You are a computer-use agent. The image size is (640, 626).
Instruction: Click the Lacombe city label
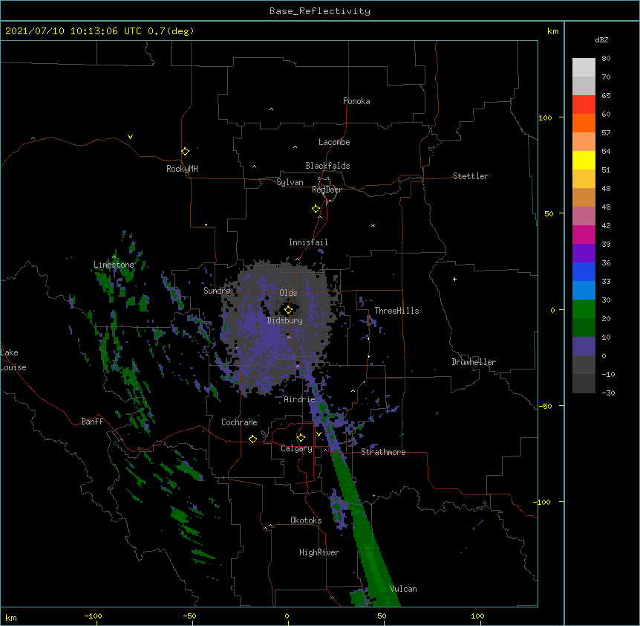(334, 142)
